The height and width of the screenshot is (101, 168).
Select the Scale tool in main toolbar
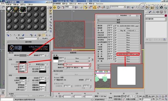(x=63, y=7)
